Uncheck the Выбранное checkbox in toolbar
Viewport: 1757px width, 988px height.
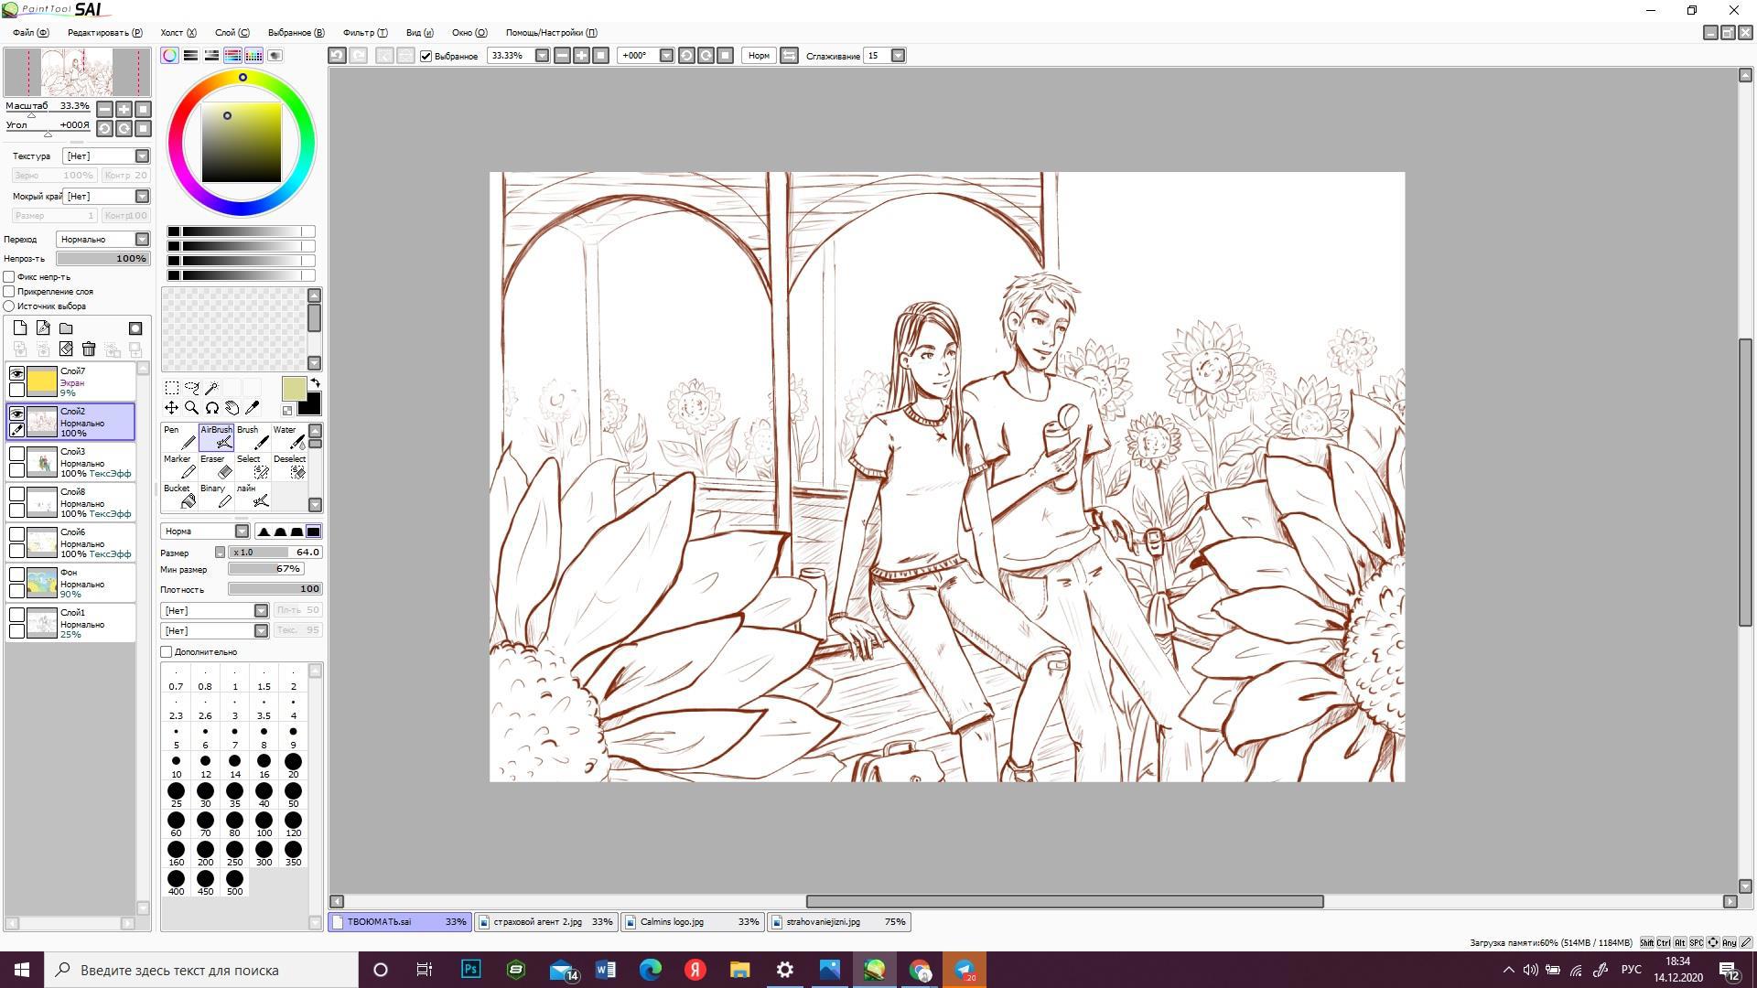426,56
